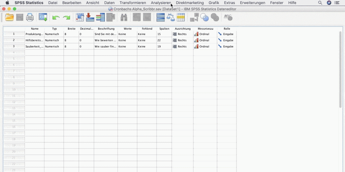Click greyed Show all variables icon
Screen dimensions: 345x172
pyautogui.click(x=215, y=18)
